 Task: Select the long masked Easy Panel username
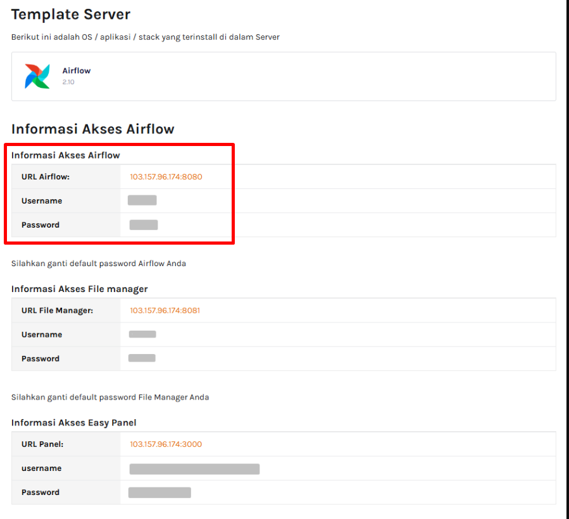pos(194,468)
